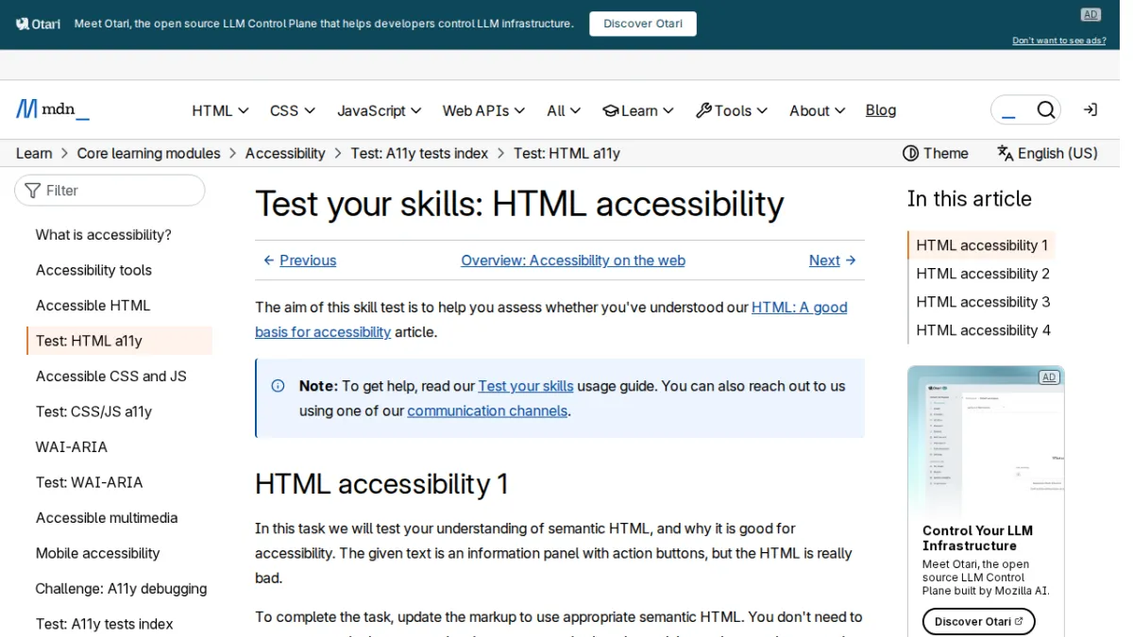Click the Discover Otari button in the sidebar ad
Screen dimensions: 1133x637
pyautogui.click(x=979, y=621)
